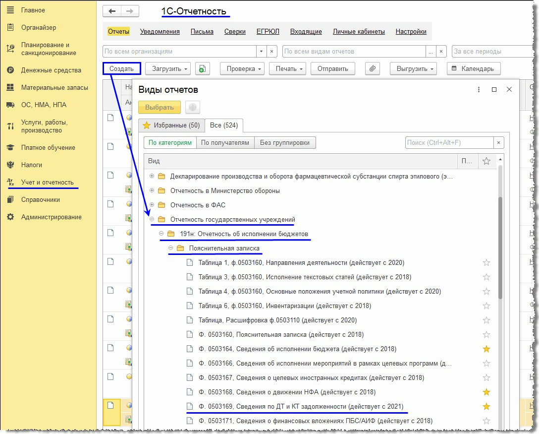Switch to the Избранные (50) tab
This screenshot has height=434, width=539.
pyautogui.click(x=171, y=125)
